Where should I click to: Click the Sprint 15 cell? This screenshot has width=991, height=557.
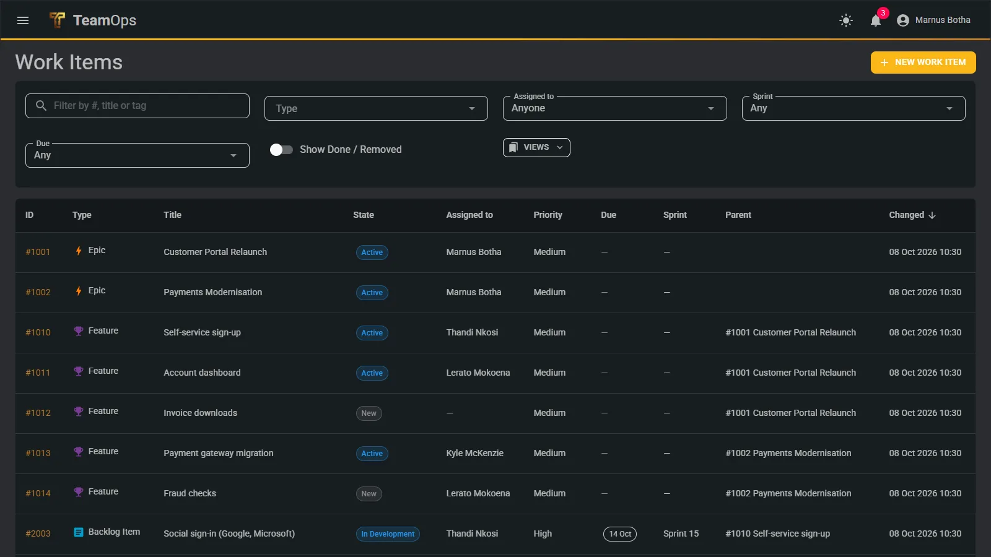click(x=681, y=533)
